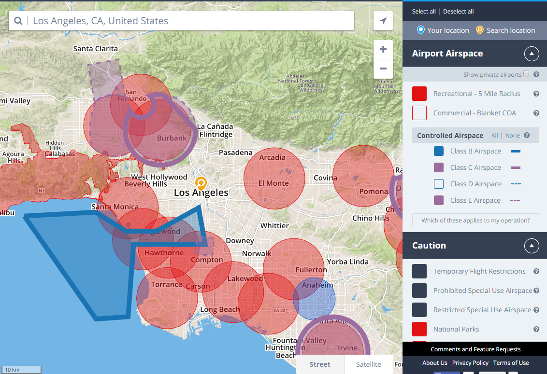Click the orange search location pin on map
This screenshot has width=547, height=374.
(x=201, y=183)
